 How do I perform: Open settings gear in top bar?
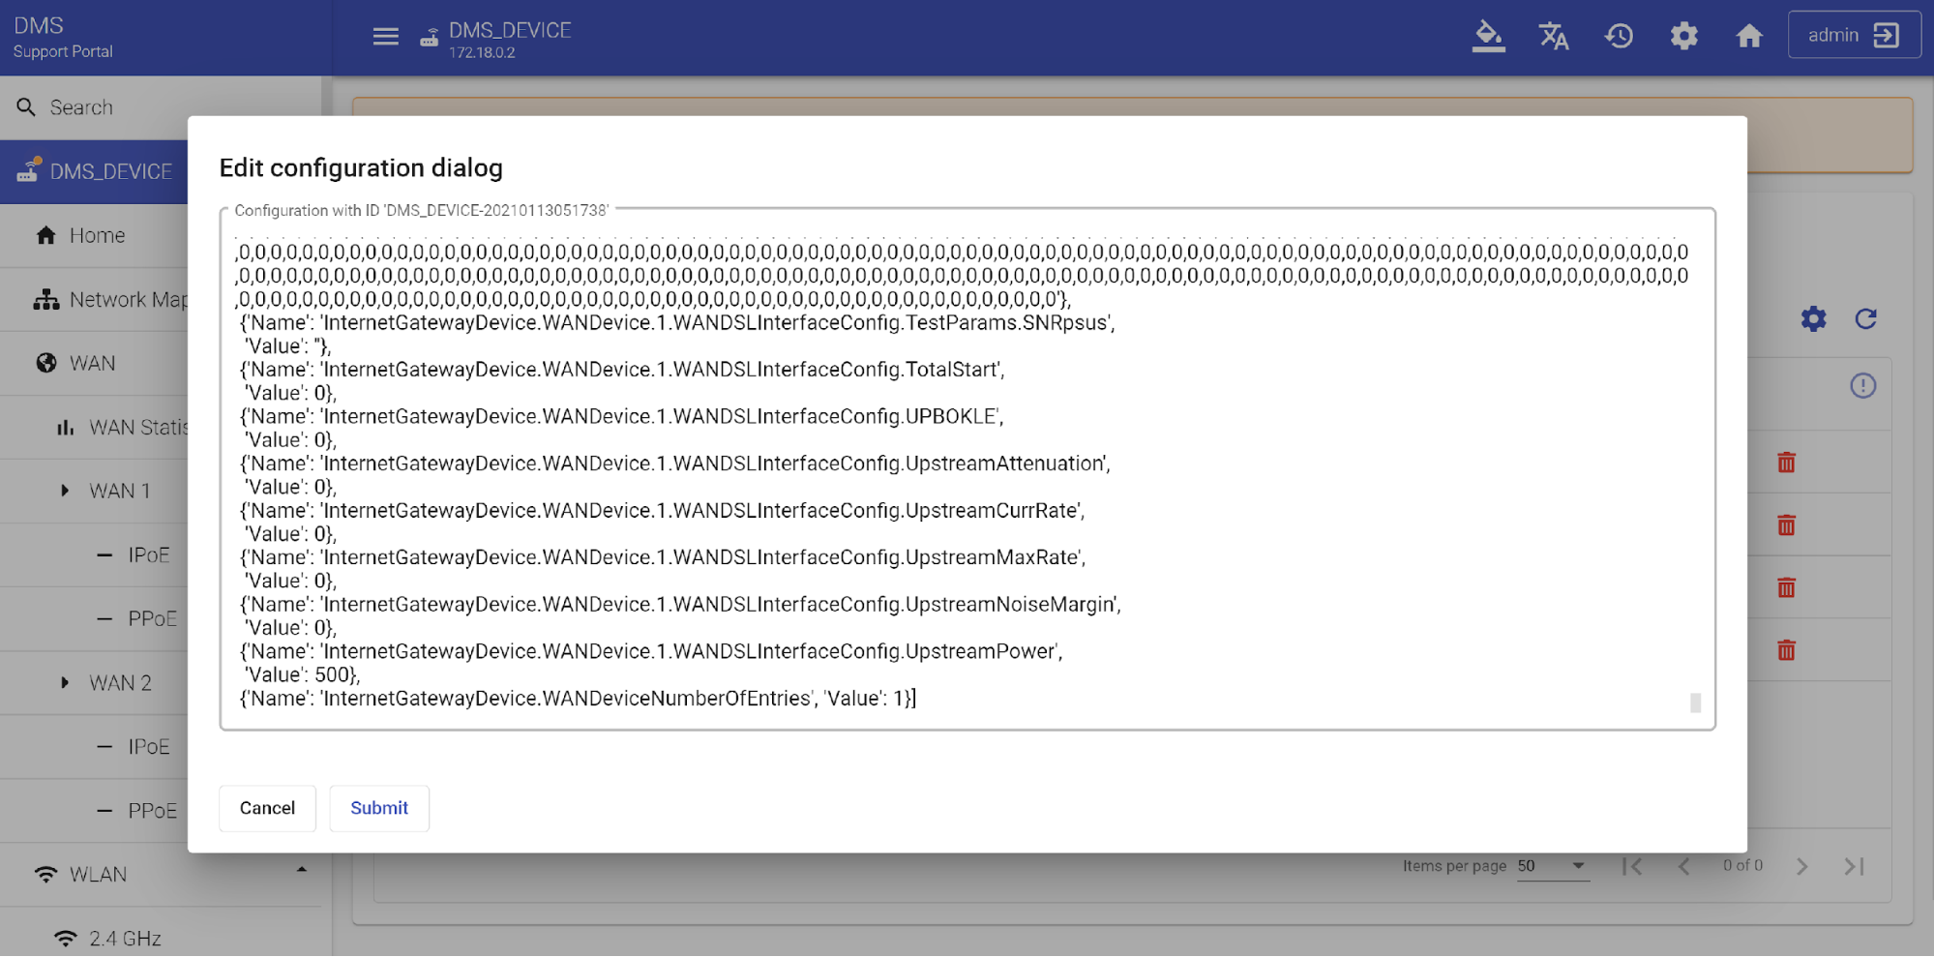coord(1683,37)
